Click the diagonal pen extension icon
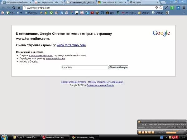This screenshot has height=140, width=187. 166,8
